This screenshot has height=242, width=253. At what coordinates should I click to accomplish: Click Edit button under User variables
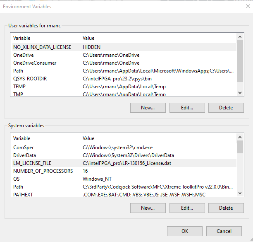187,108
